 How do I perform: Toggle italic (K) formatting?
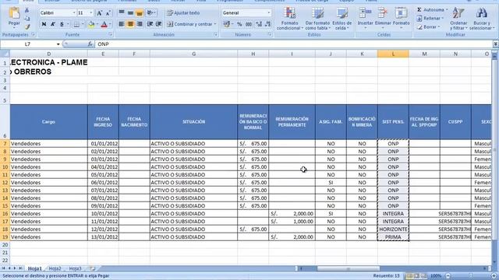pos(53,24)
